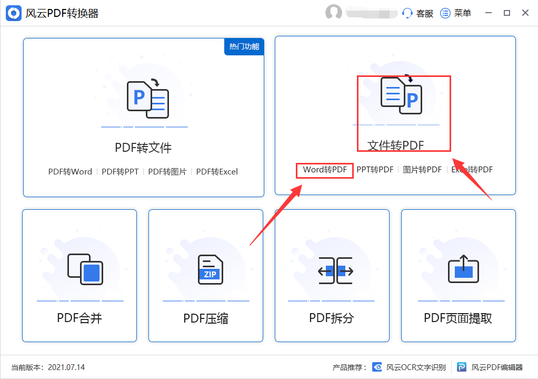Click the 客服 text label
This screenshot has height=379, width=538.
425,13
